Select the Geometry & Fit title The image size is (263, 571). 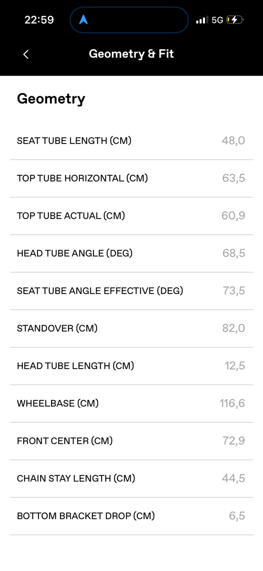131,54
